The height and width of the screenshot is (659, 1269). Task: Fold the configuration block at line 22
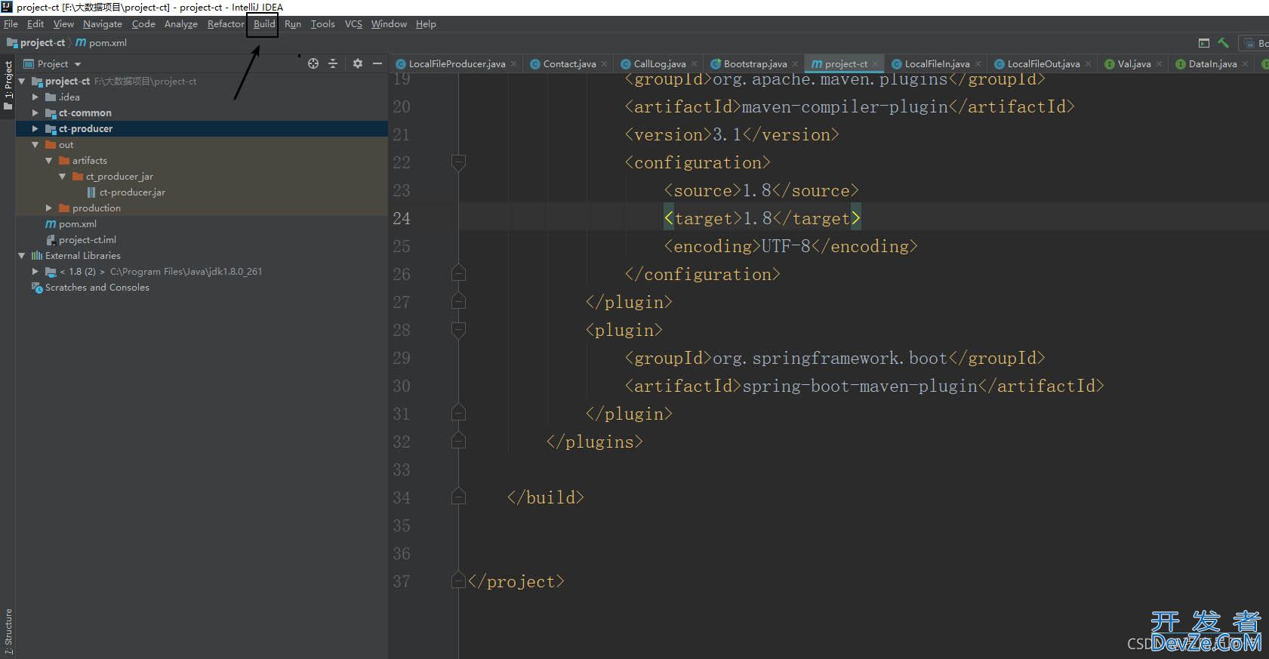(458, 162)
